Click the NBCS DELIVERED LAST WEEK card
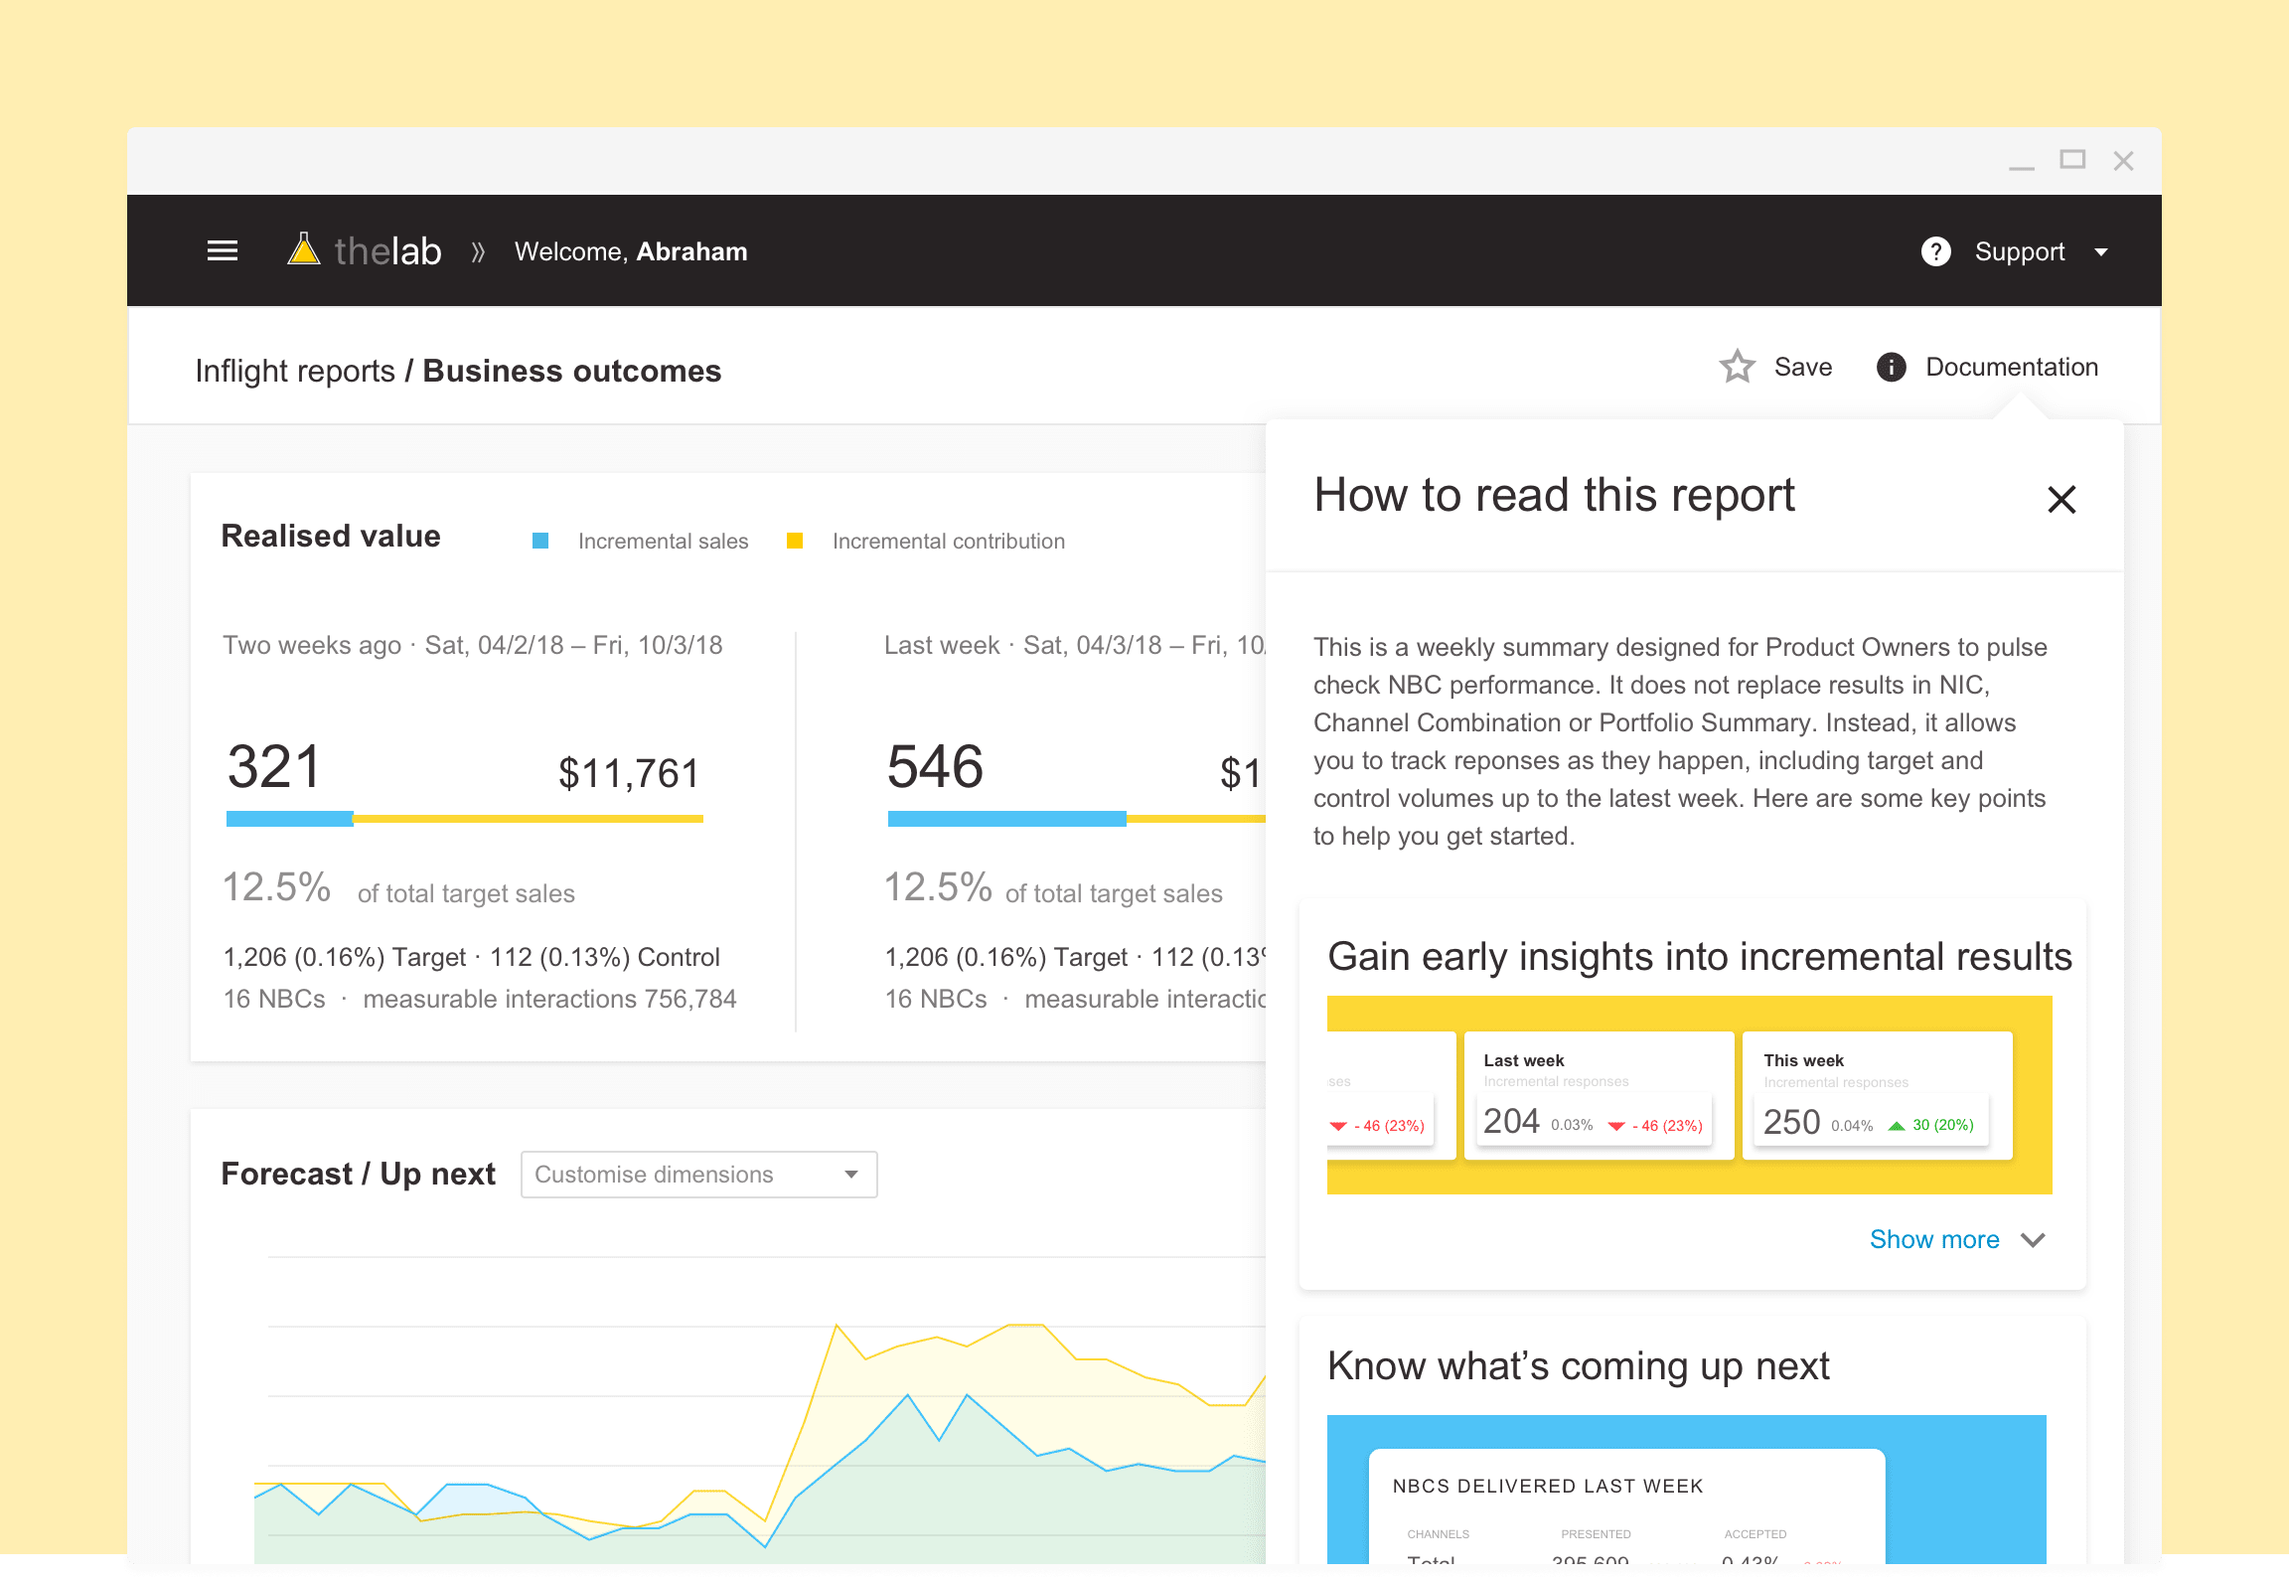 [x=1626, y=1505]
